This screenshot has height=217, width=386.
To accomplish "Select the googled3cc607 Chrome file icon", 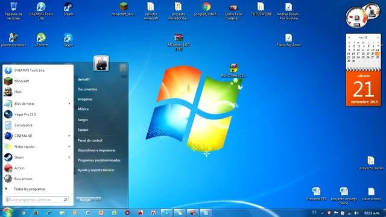I will tap(206, 10).
